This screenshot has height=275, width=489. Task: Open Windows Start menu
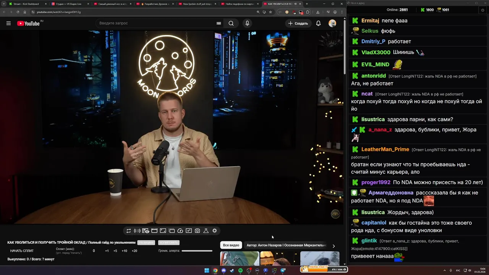207,270
